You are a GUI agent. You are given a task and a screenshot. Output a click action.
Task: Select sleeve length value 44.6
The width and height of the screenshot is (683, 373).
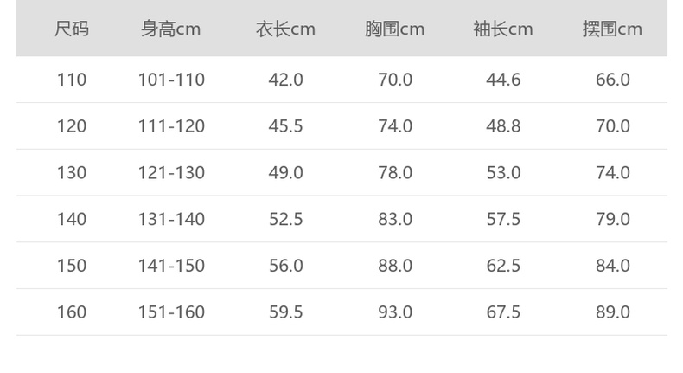tap(503, 80)
